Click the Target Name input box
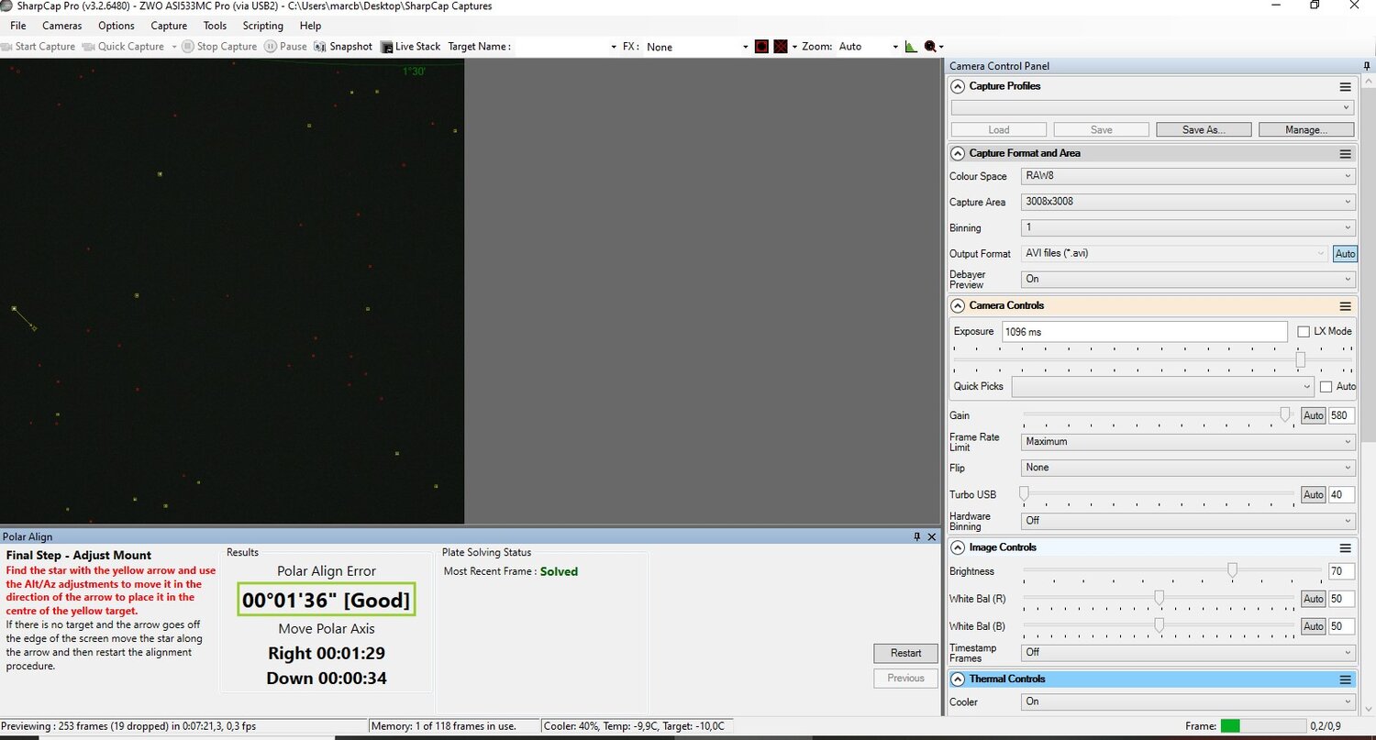The width and height of the screenshot is (1376, 740). (x=568, y=47)
